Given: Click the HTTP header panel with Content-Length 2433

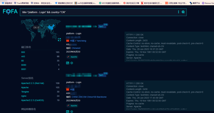Looking at the screenshot, I should (169, 47).
